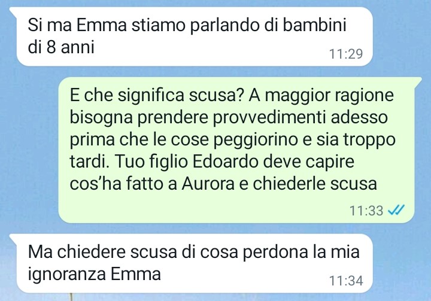
Task: Select the 11:33 timestamp
Action: click(x=366, y=211)
